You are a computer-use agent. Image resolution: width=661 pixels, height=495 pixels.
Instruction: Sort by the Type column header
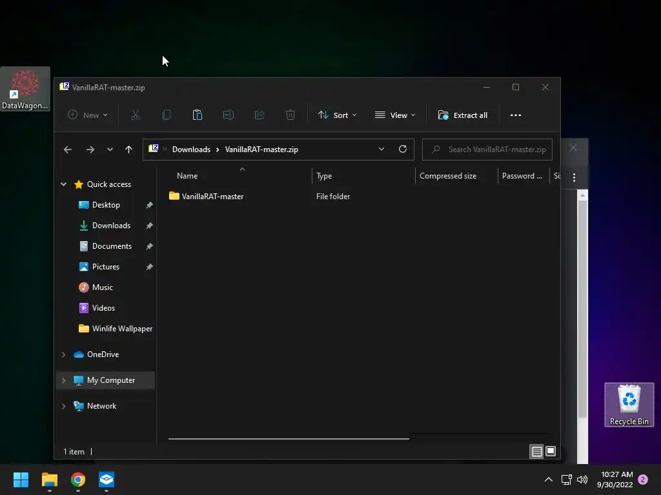(324, 176)
